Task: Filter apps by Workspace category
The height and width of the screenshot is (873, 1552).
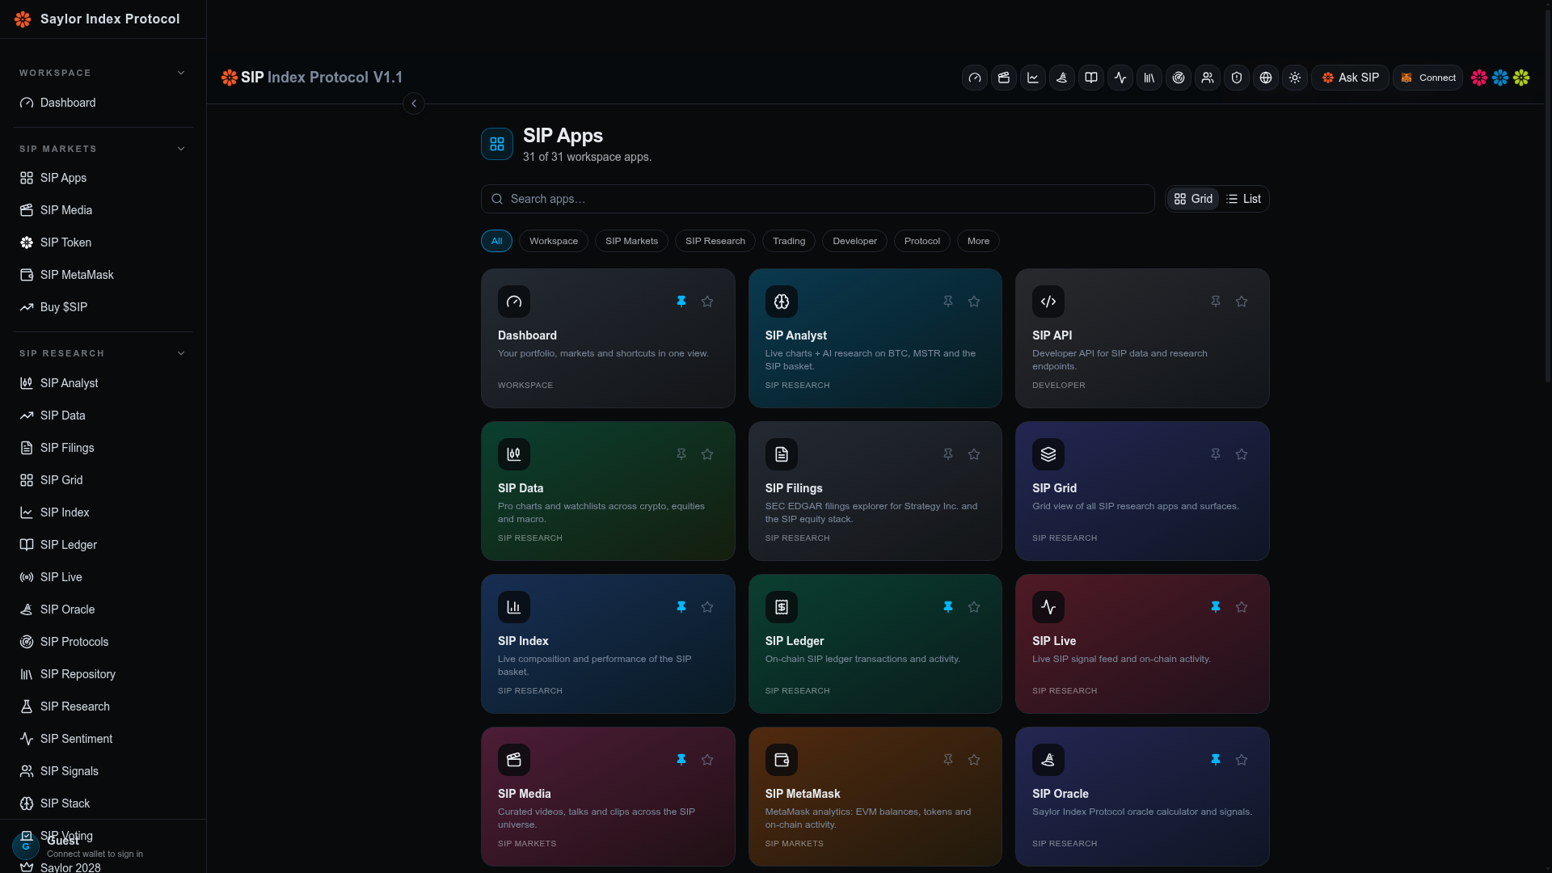Action: [554, 241]
